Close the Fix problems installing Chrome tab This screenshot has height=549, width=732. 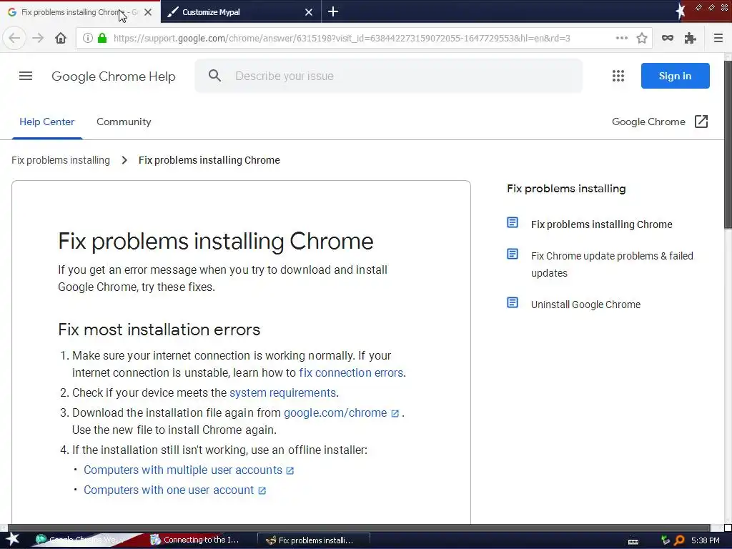click(x=148, y=12)
